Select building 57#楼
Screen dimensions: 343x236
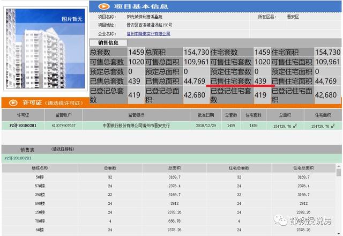(x=40, y=186)
